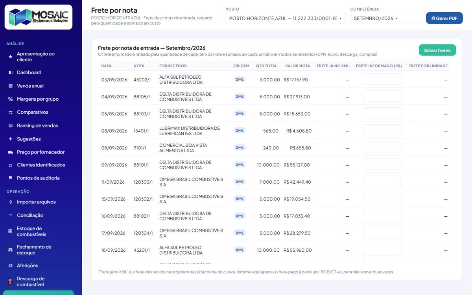
Task: Focus freight input for note 45201/1
Action: 382,250
